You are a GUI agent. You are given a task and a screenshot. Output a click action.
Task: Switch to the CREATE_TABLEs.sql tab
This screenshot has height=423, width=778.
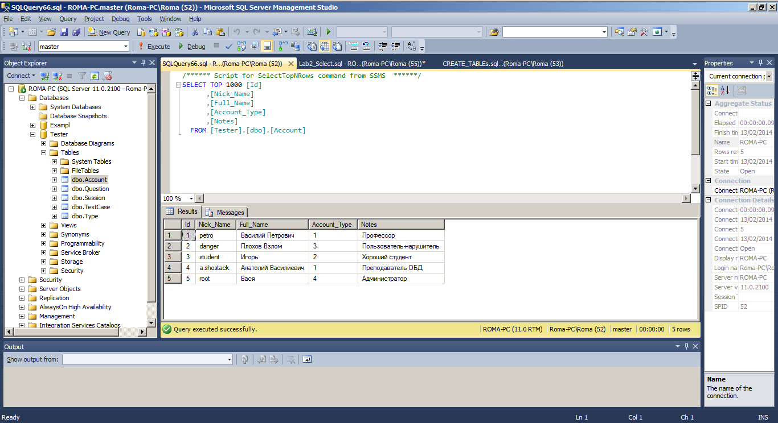point(503,64)
